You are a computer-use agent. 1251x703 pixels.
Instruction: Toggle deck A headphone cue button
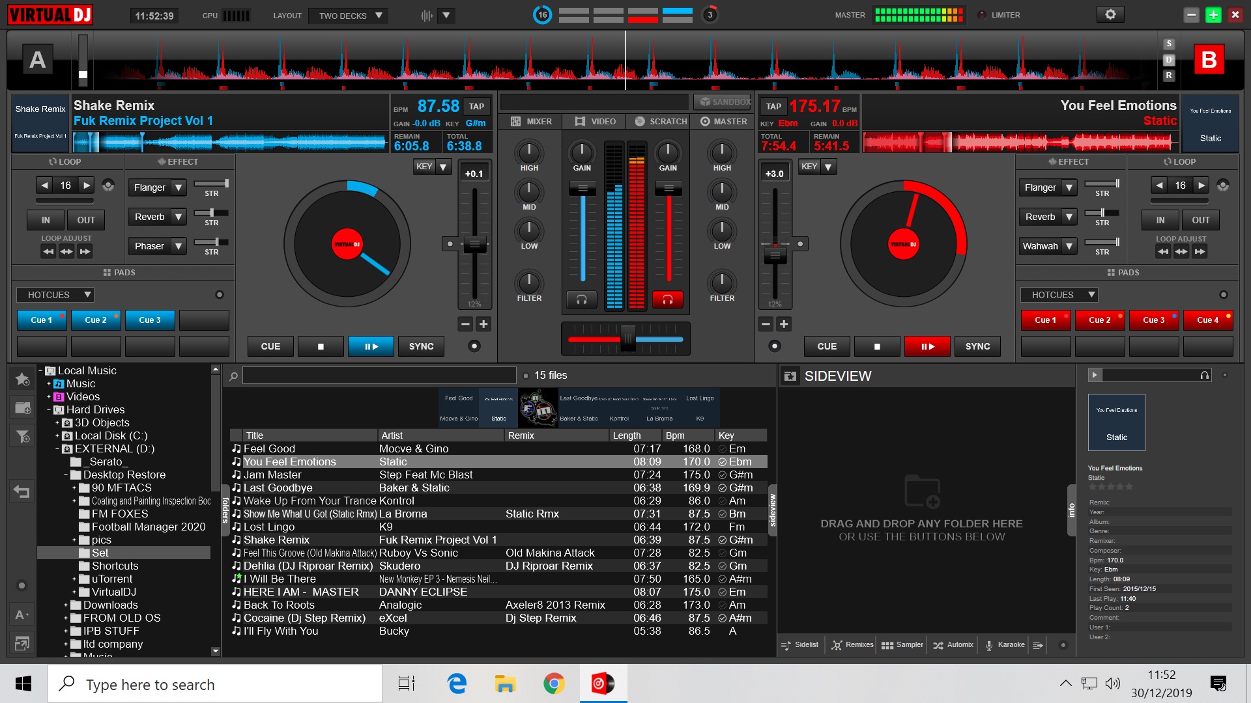(x=581, y=299)
